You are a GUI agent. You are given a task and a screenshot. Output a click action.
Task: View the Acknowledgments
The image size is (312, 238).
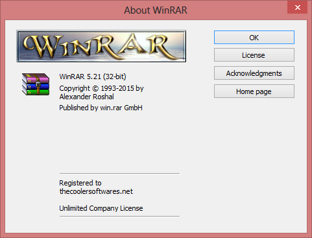pos(254,73)
